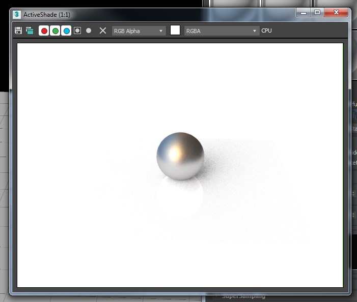Minimize the ActiveShade window
The image size is (357, 302).
(x=303, y=13)
